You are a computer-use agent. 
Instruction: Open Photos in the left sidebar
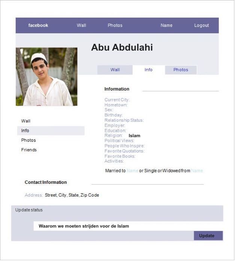[28, 140]
